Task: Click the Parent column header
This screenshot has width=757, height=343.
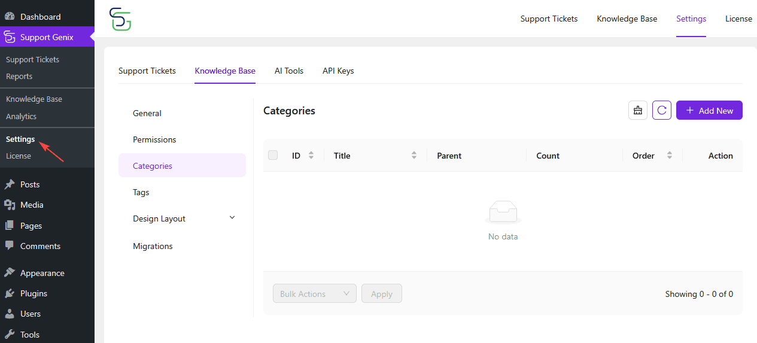Action: (x=449, y=156)
